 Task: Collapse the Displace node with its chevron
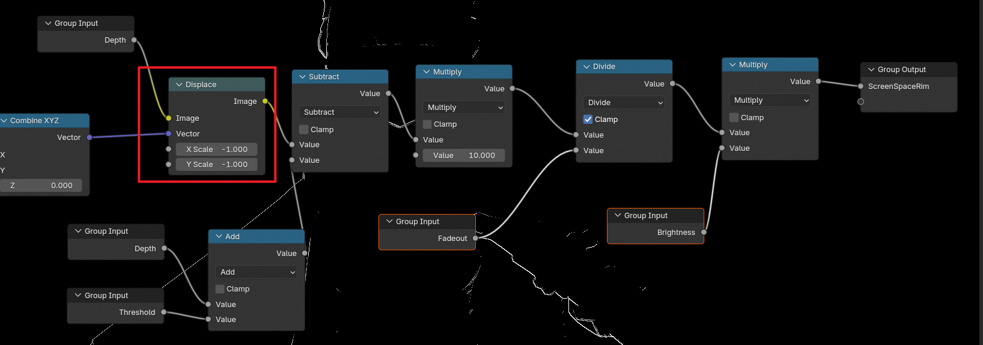[179, 85]
